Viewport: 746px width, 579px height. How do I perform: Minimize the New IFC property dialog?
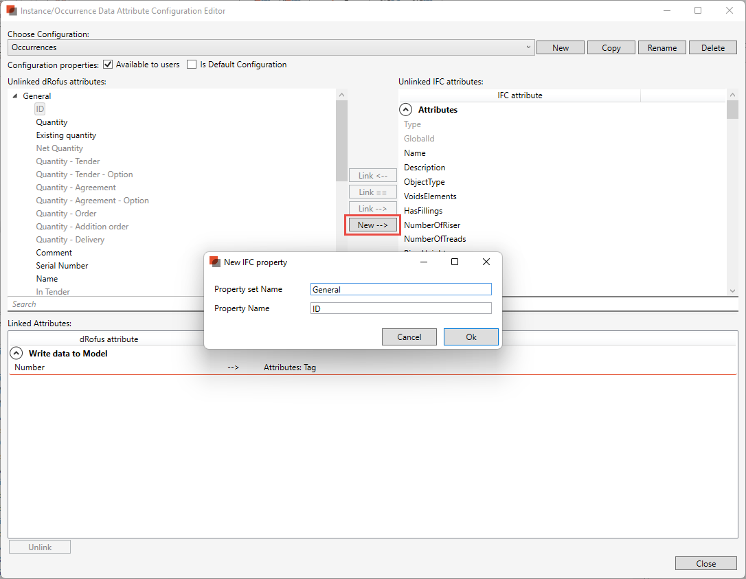coord(423,262)
